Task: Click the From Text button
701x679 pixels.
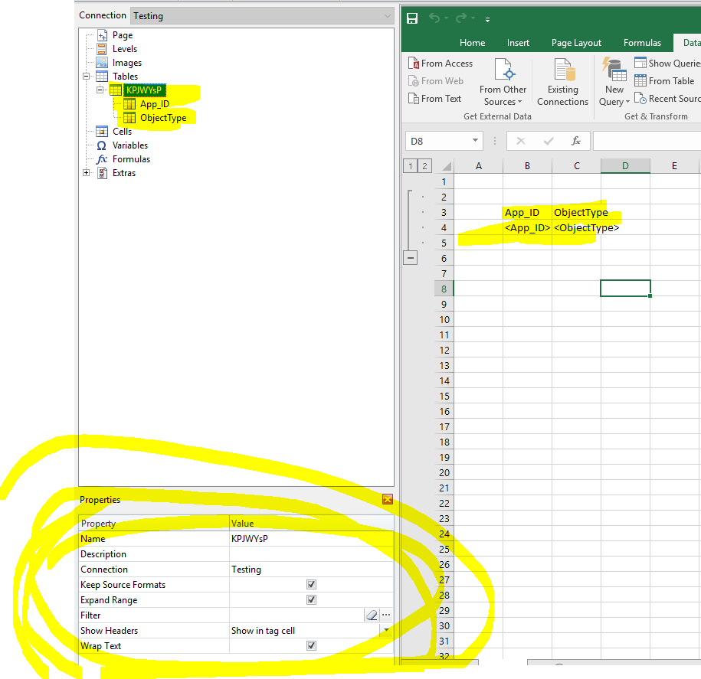Action: pyautogui.click(x=434, y=99)
